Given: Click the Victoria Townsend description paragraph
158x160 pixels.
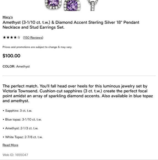Looking at the screenshot, I should (x=78, y=94).
